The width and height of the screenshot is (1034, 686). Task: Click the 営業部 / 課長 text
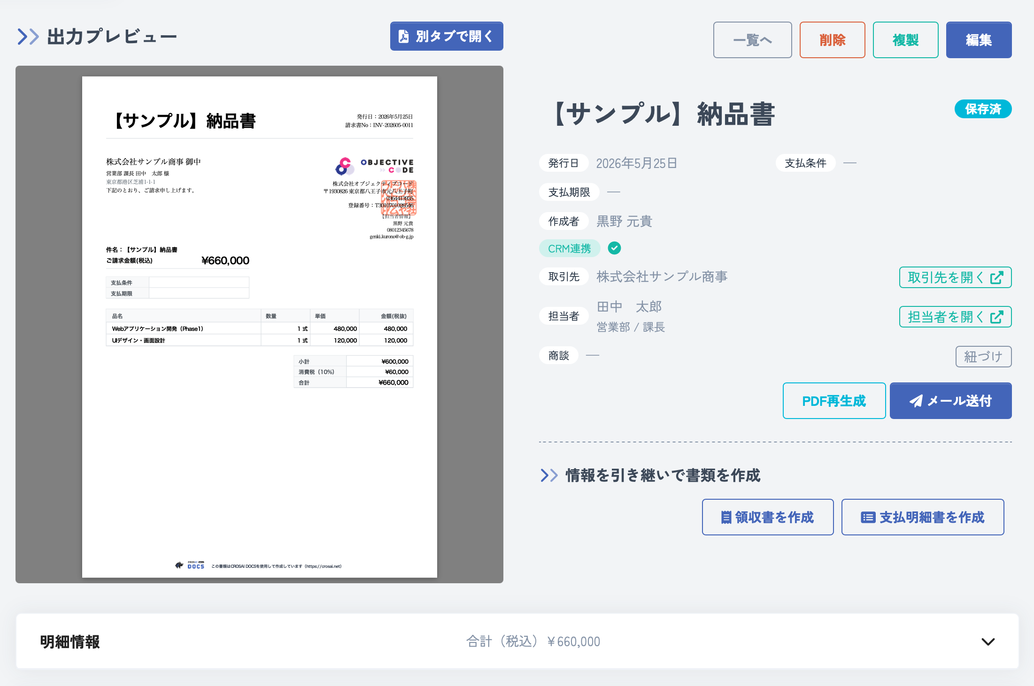click(631, 328)
